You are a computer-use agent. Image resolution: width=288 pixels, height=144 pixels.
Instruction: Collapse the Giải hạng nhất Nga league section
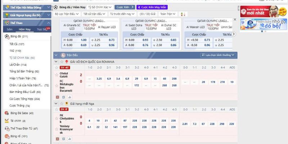point(56,104)
